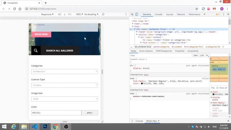
Task: Open the Categories Architecture dropdown
Action: click(65, 71)
